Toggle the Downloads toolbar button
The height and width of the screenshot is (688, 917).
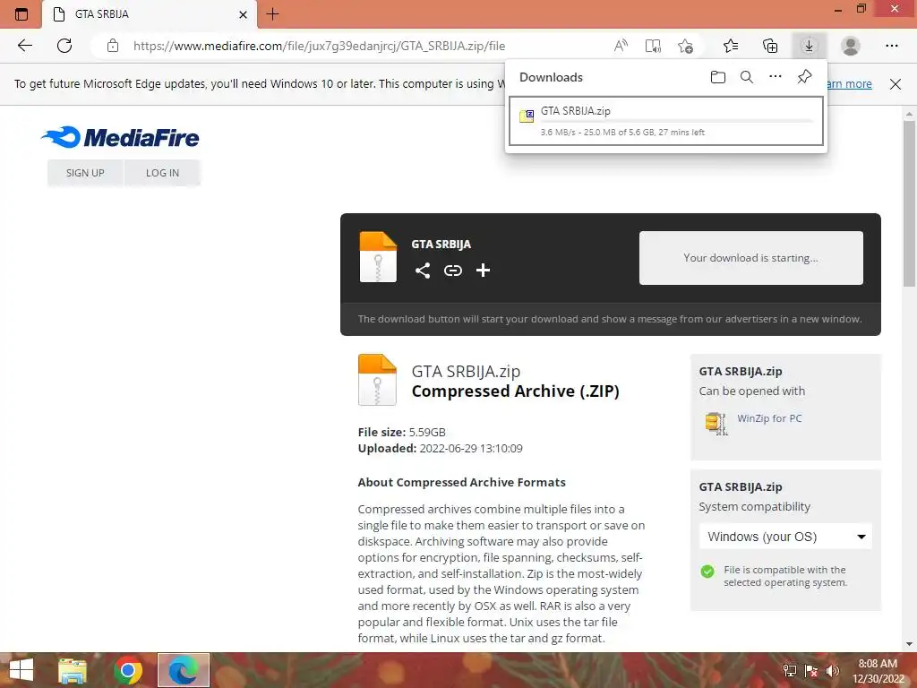[x=809, y=46]
